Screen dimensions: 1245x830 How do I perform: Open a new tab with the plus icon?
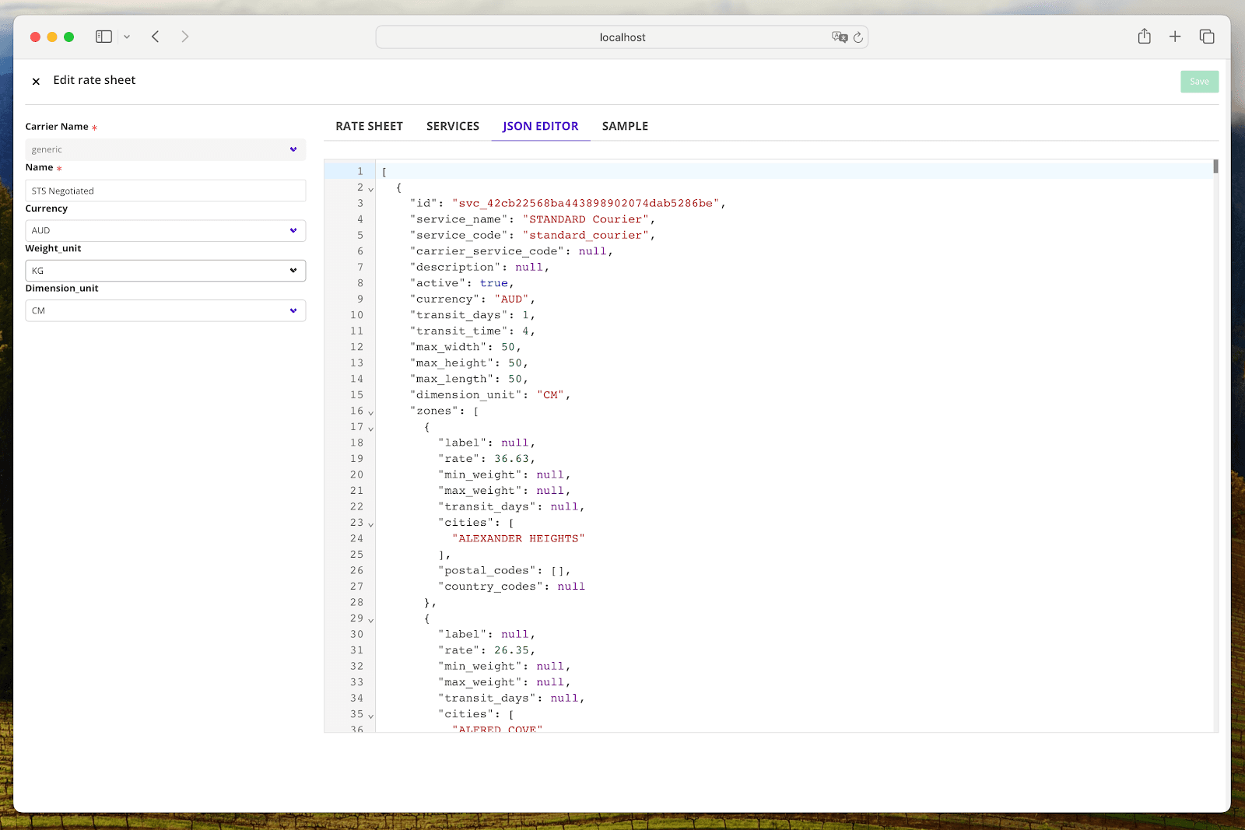(x=1175, y=37)
